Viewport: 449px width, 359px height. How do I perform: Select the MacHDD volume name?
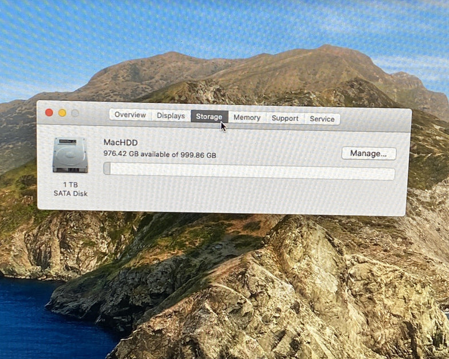pos(121,142)
